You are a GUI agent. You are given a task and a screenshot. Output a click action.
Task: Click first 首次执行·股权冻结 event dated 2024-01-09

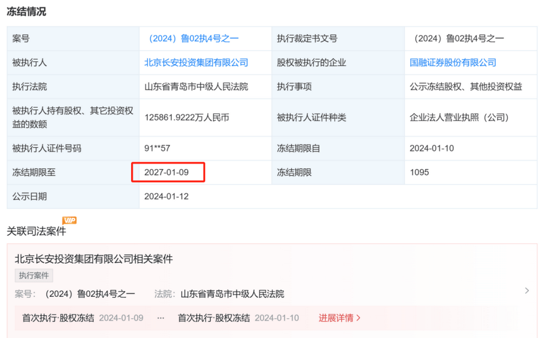pos(82,318)
